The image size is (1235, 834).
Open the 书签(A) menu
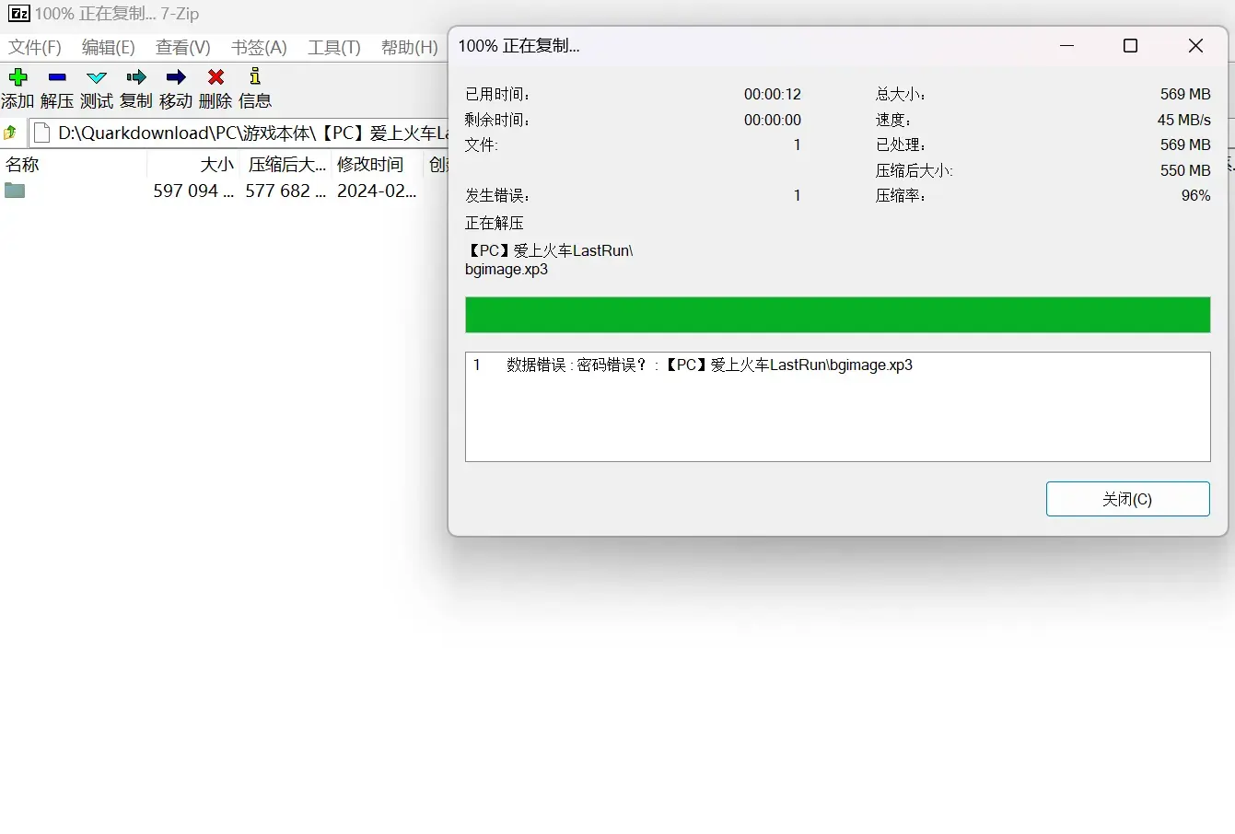click(259, 47)
